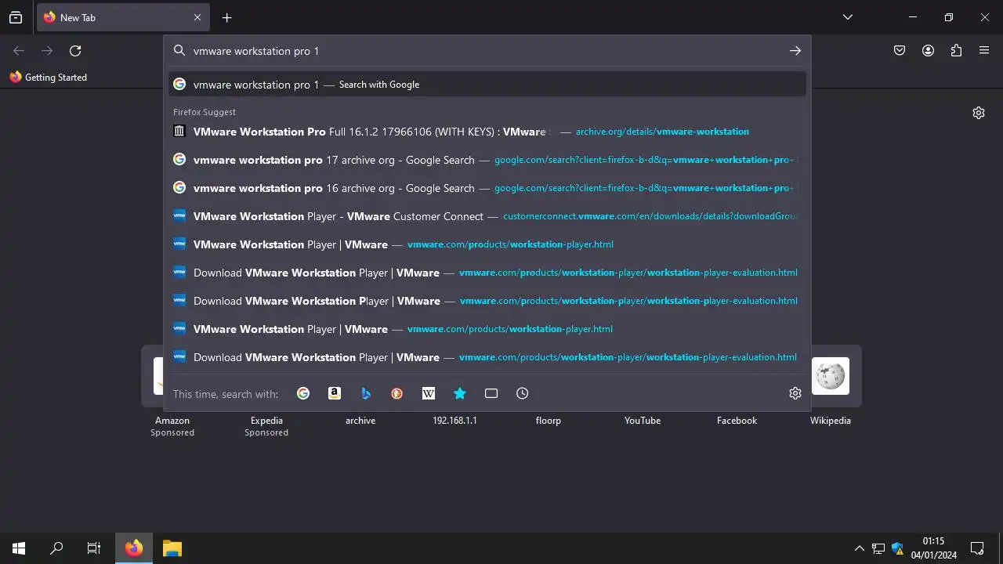This screenshot has width=1003, height=564.
Task: Open the taskbar clock and date
Action: pyautogui.click(x=933, y=548)
